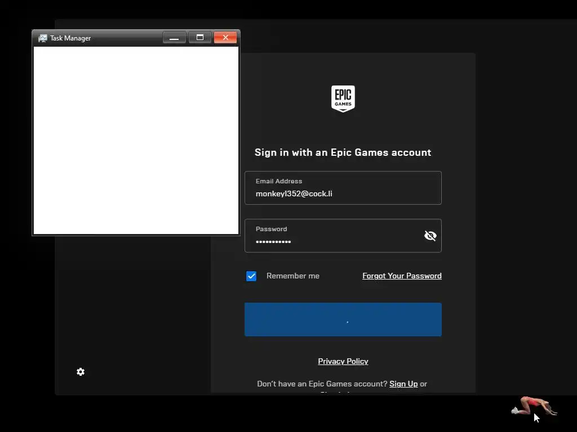This screenshot has width=577, height=432.
Task: Click the Task Manager title bar icon
Action: coord(43,38)
